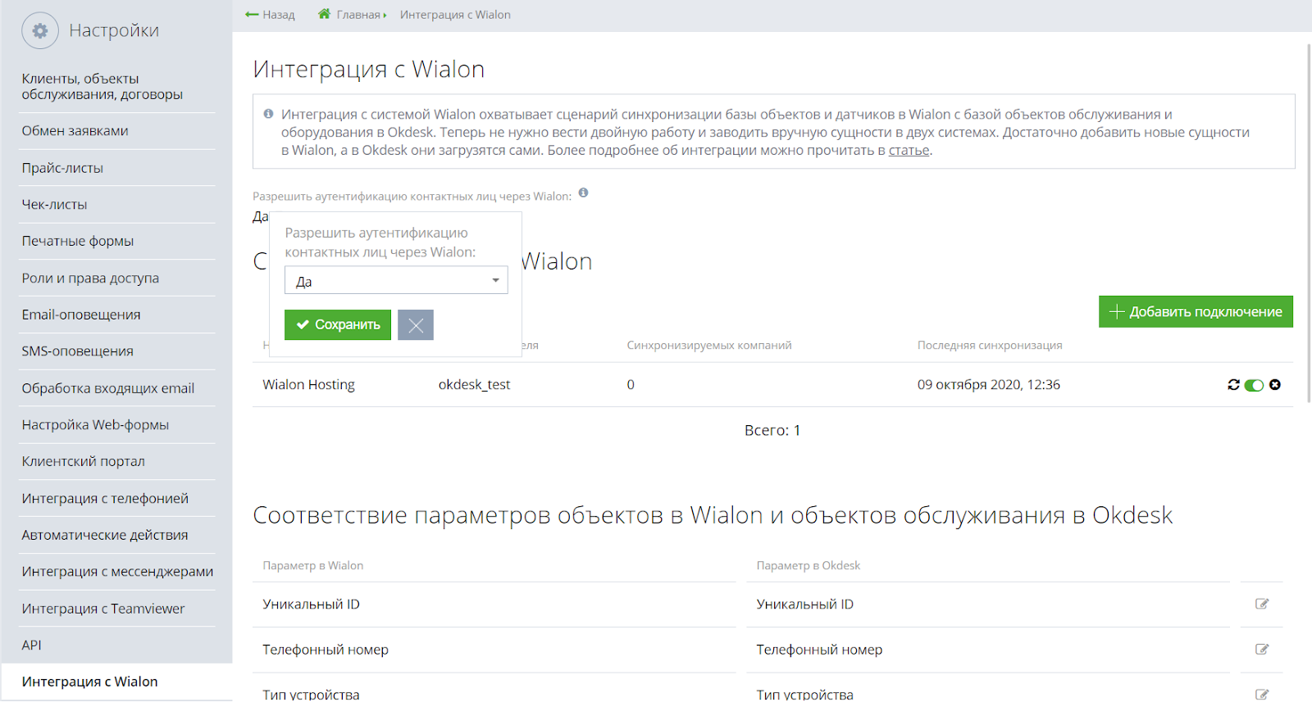Open the Да dropdown in the popup
Viewport: 1312px width, 702px height.
tap(396, 281)
